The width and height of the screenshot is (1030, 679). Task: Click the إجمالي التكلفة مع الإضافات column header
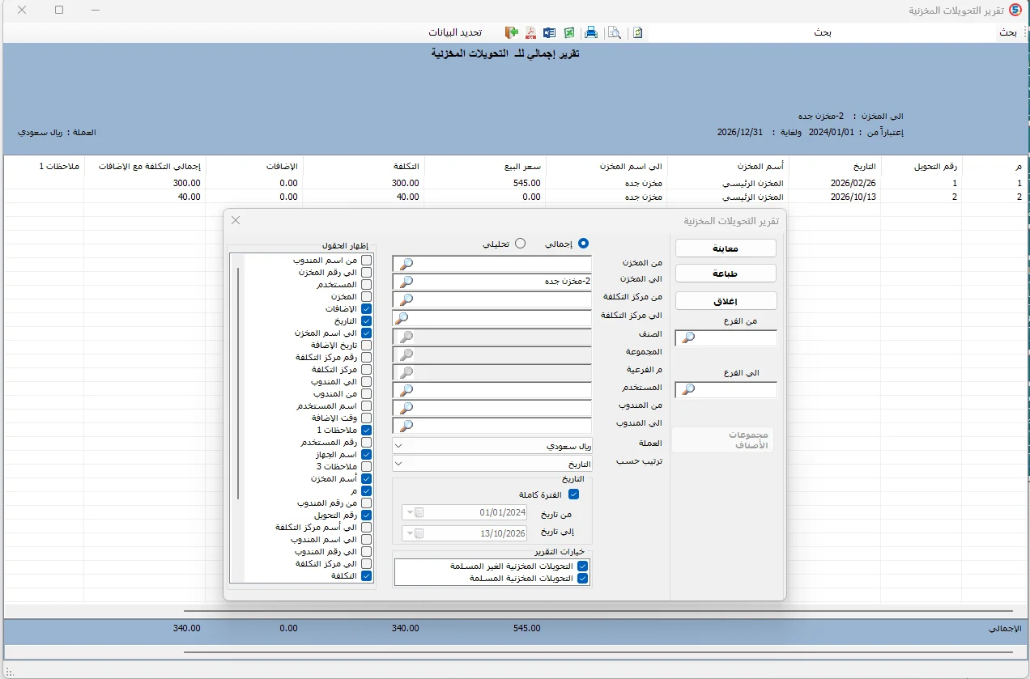point(145,166)
